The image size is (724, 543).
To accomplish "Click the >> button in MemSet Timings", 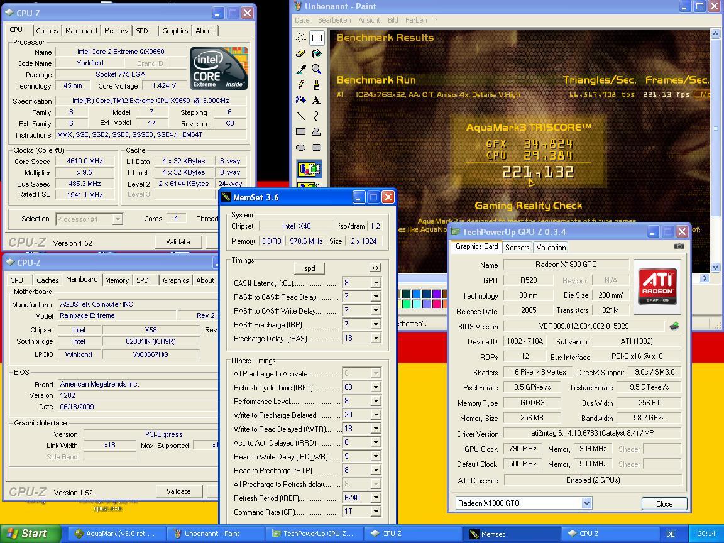I will tap(375, 268).
